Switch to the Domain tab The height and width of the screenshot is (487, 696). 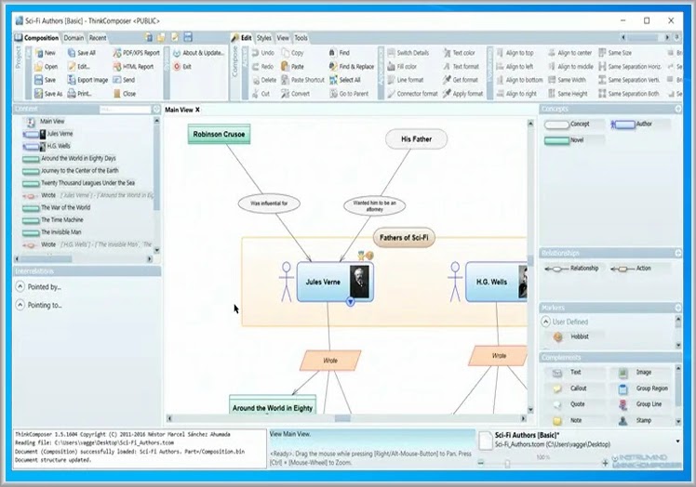(x=74, y=38)
